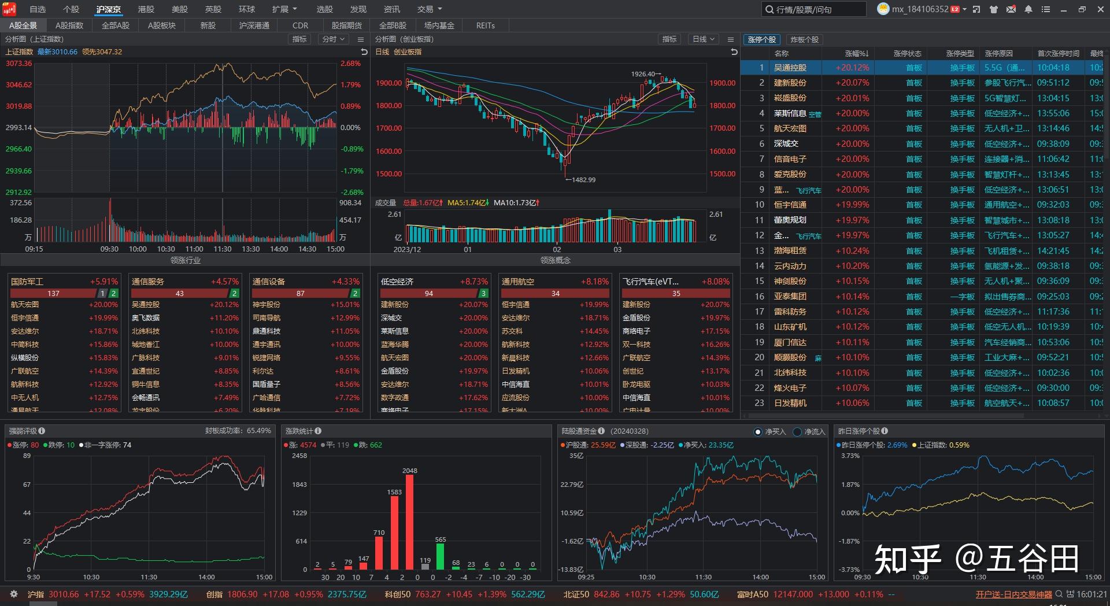Toggle the 净买入 legend series with 23.35亿
The width and height of the screenshot is (1110, 606).
pyautogui.click(x=706, y=445)
